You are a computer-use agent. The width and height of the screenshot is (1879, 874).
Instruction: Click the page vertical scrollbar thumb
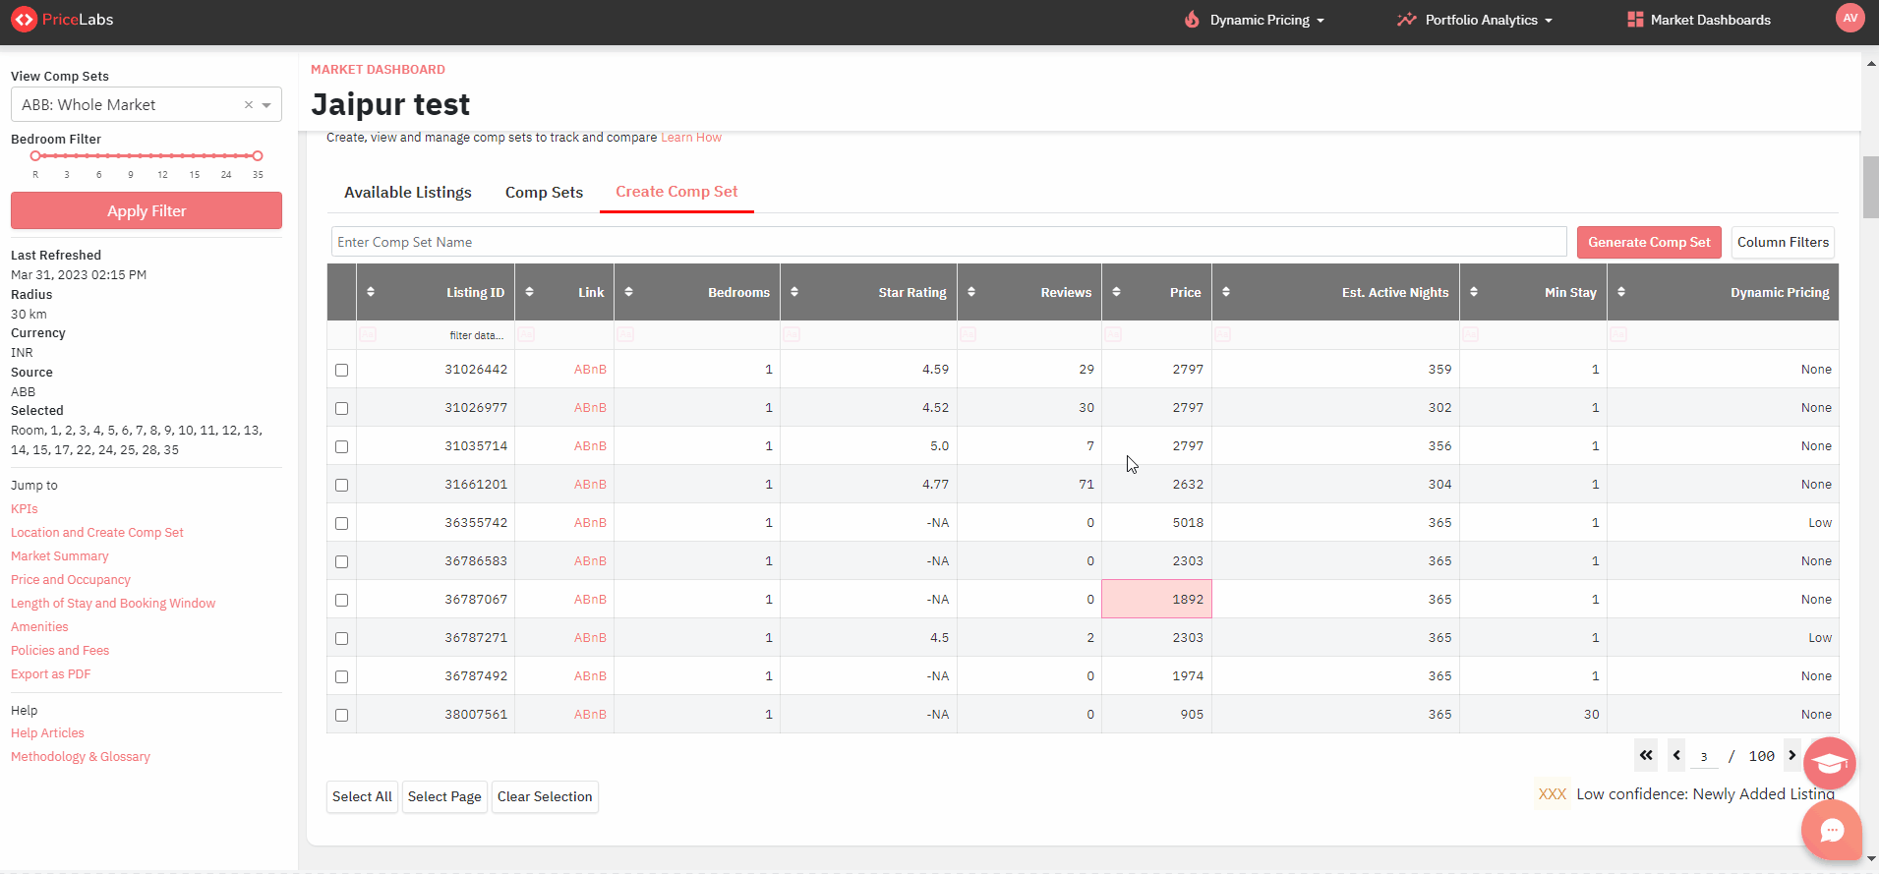(x=1870, y=187)
